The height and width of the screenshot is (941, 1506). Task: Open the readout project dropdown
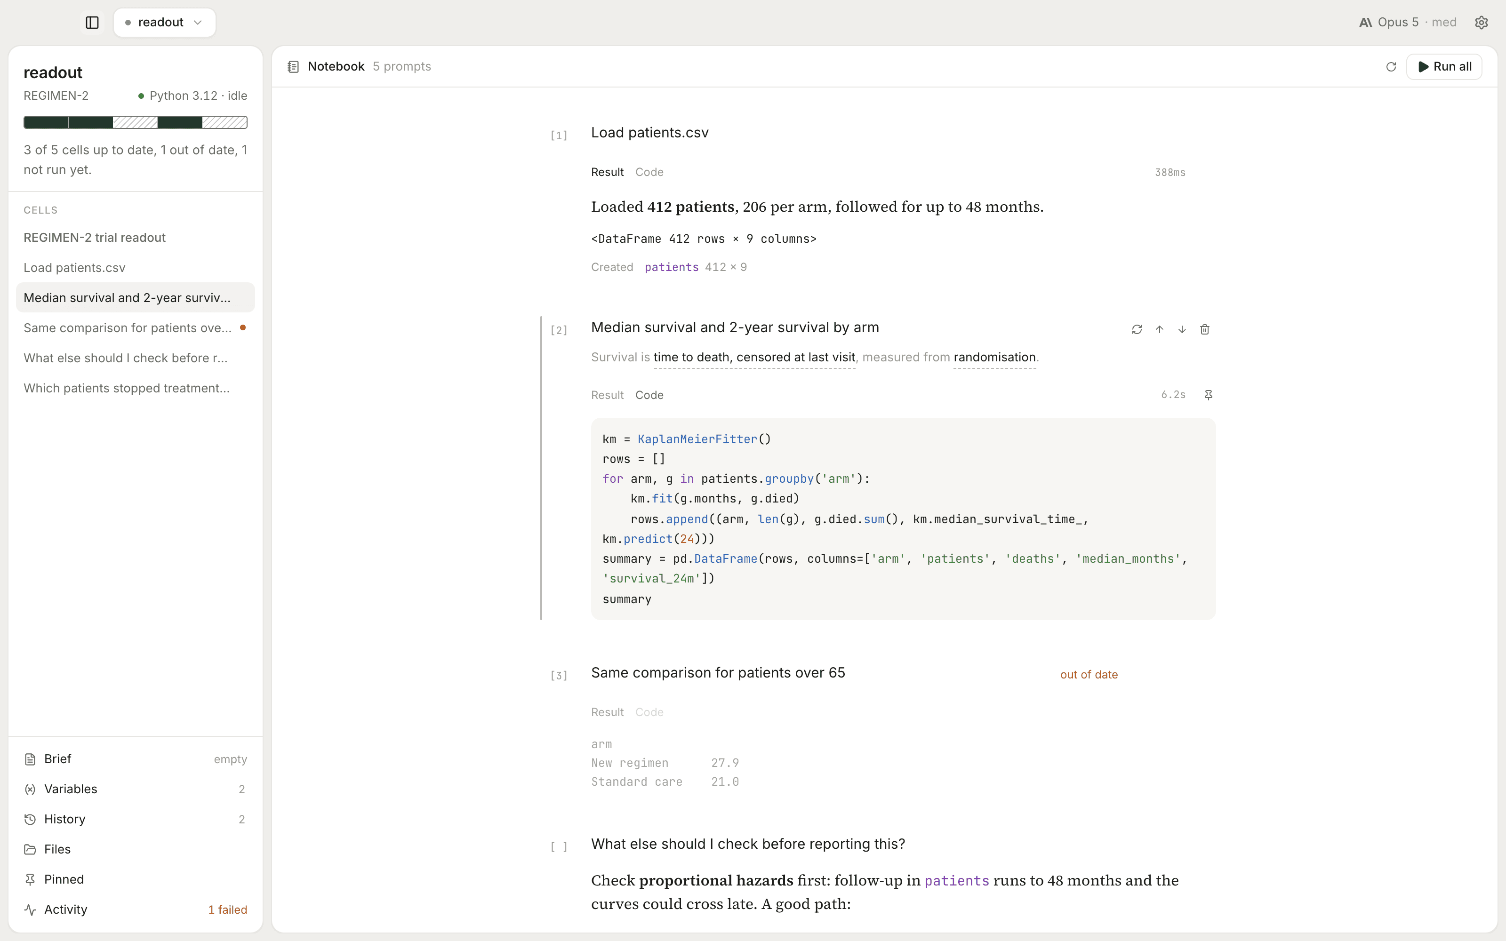(x=164, y=23)
